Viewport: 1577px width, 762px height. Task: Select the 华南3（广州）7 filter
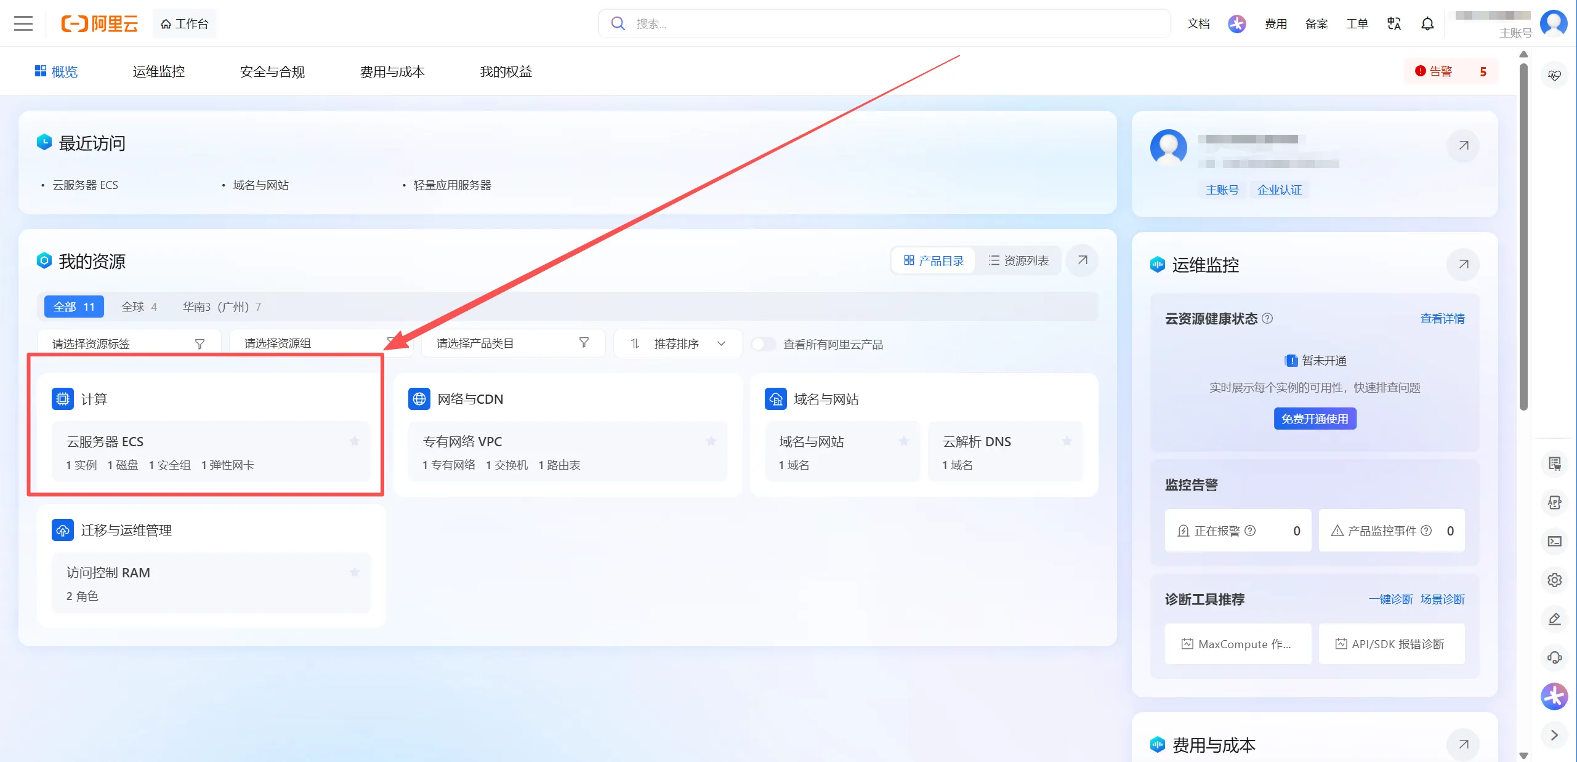[222, 307]
